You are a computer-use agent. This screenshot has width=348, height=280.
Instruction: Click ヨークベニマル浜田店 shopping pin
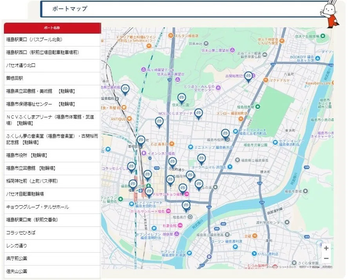(x=230, y=167)
